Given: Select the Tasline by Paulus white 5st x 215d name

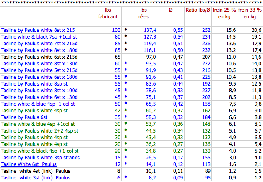Looking at the screenshot, I should click(39, 70).
